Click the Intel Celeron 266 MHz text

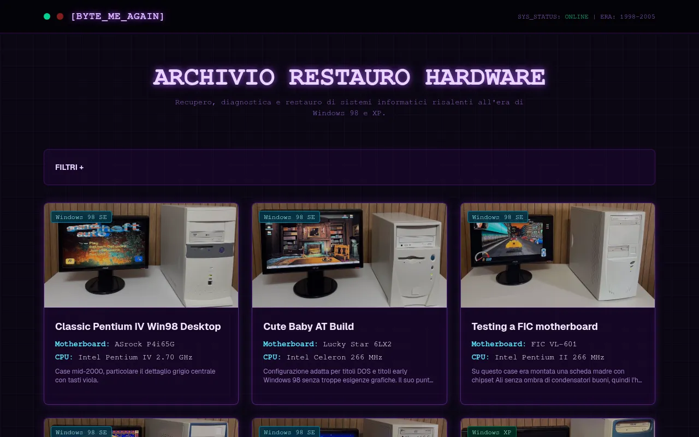pyautogui.click(x=334, y=357)
